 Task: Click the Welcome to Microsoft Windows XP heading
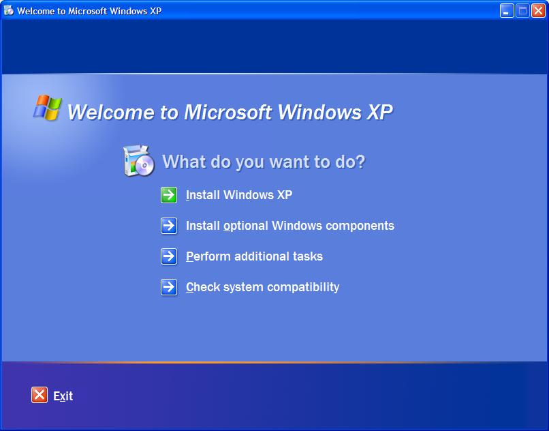coord(230,112)
